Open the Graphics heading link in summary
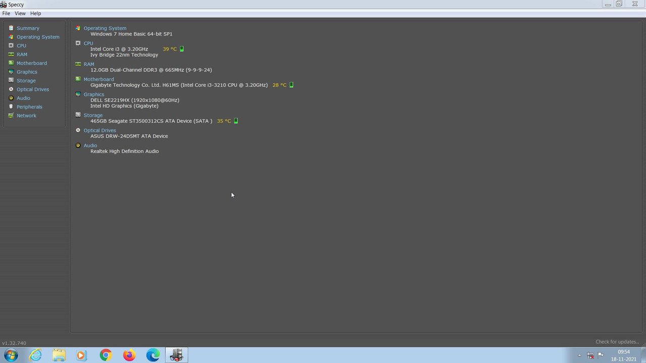Image resolution: width=646 pixels, height=363 pixels. [x=94, y=94]
